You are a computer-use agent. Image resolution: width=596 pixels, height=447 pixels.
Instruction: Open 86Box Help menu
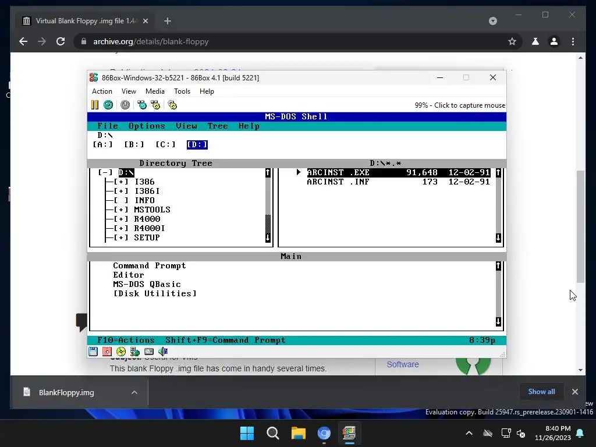pyautogui.click(x=207, y=91)
